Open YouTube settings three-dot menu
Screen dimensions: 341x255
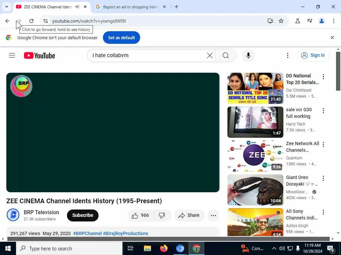click(x=287, y=55)
